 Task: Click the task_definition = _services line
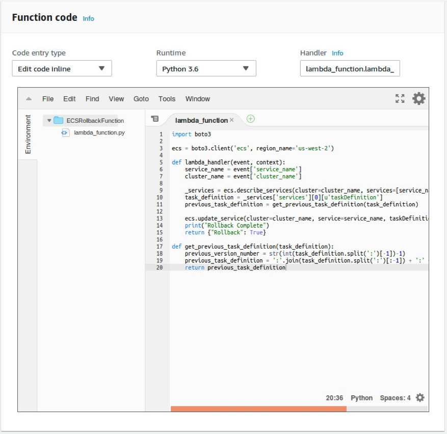coord(284,198)
